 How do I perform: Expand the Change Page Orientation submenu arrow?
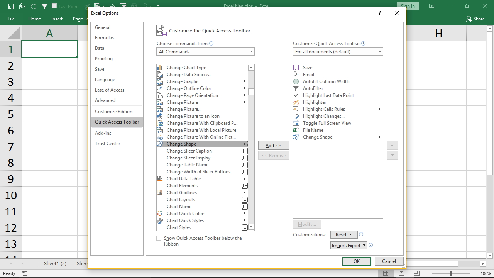tap(245, 95)
